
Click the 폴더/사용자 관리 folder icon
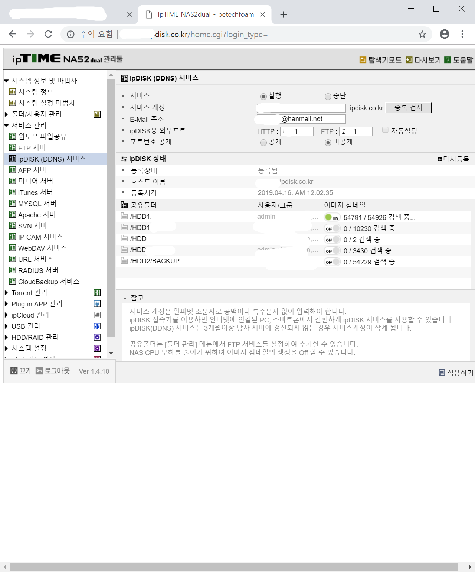point(97,114)
